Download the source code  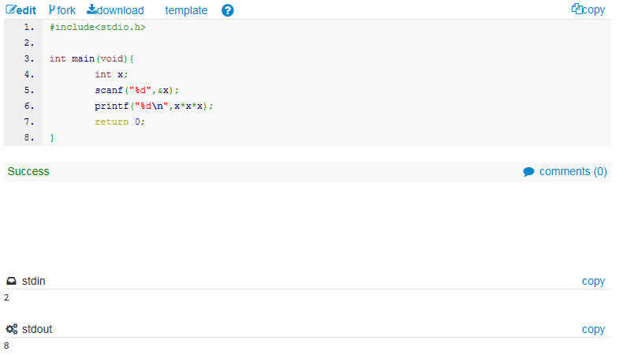coord(115,10)
